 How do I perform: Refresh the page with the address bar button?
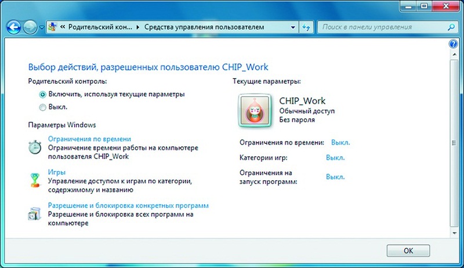[x=306, y=27]
